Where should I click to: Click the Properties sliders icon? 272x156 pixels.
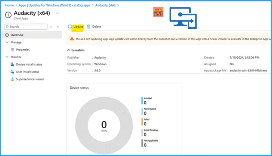(x=12, y=50)
